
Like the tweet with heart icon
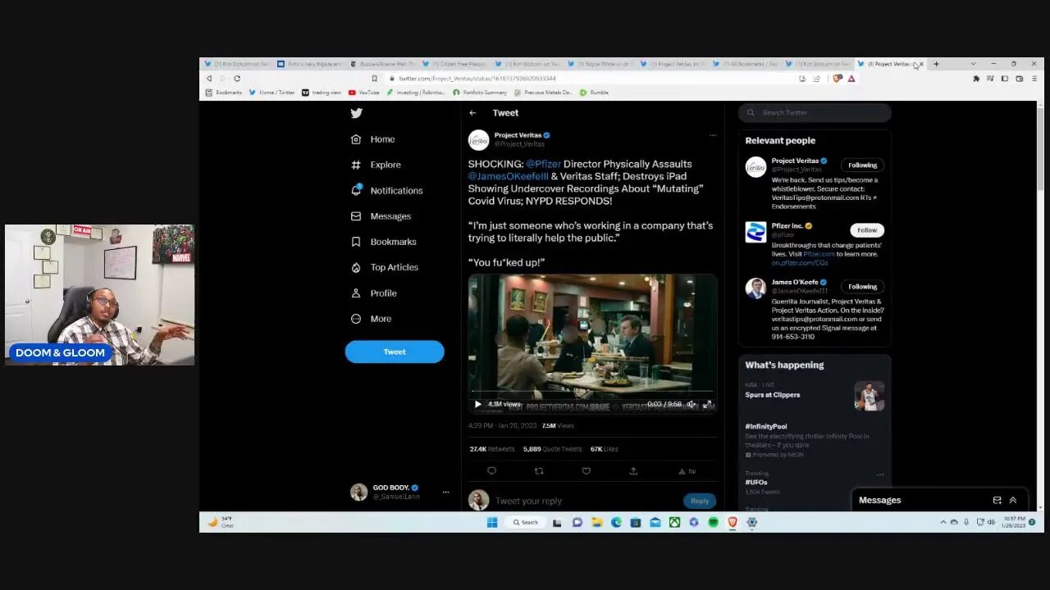(586, 470)
